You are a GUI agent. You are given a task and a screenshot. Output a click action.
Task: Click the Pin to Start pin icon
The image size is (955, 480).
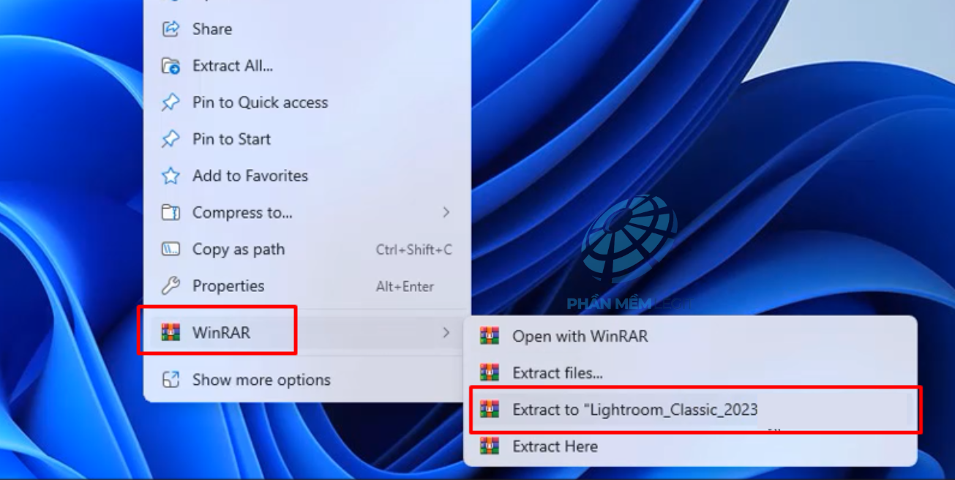(x=171, y=139)
